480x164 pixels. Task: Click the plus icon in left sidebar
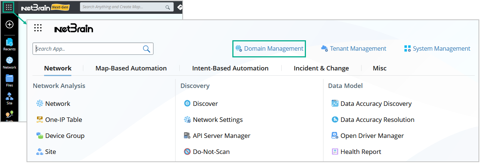[10, 25]
